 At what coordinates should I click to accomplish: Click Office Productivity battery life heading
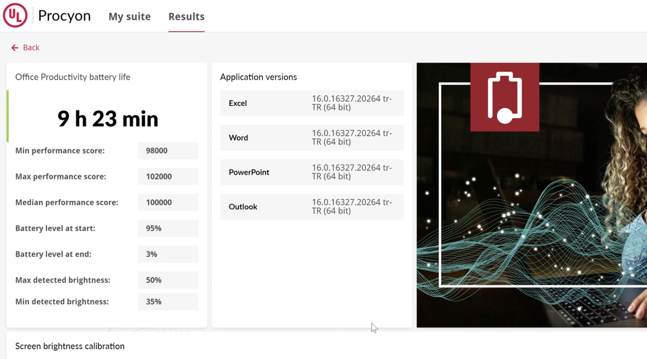(73, 77)
